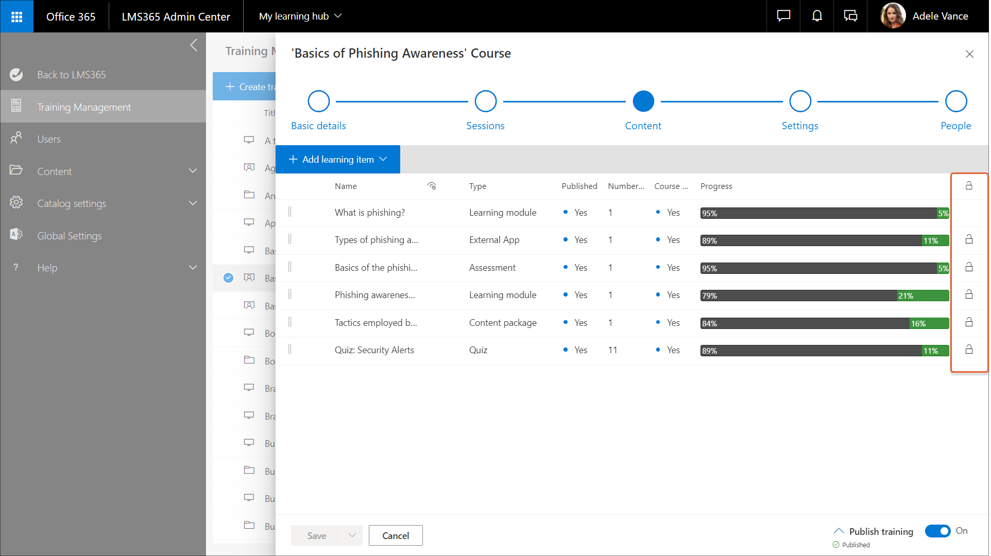Viewport: 991px width, 556px height.
Task: Click the Phishing awareness progress bar
Action: tap(824, 296)
